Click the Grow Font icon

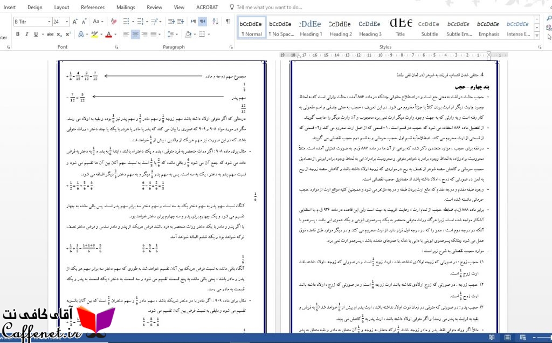(75, 22)
